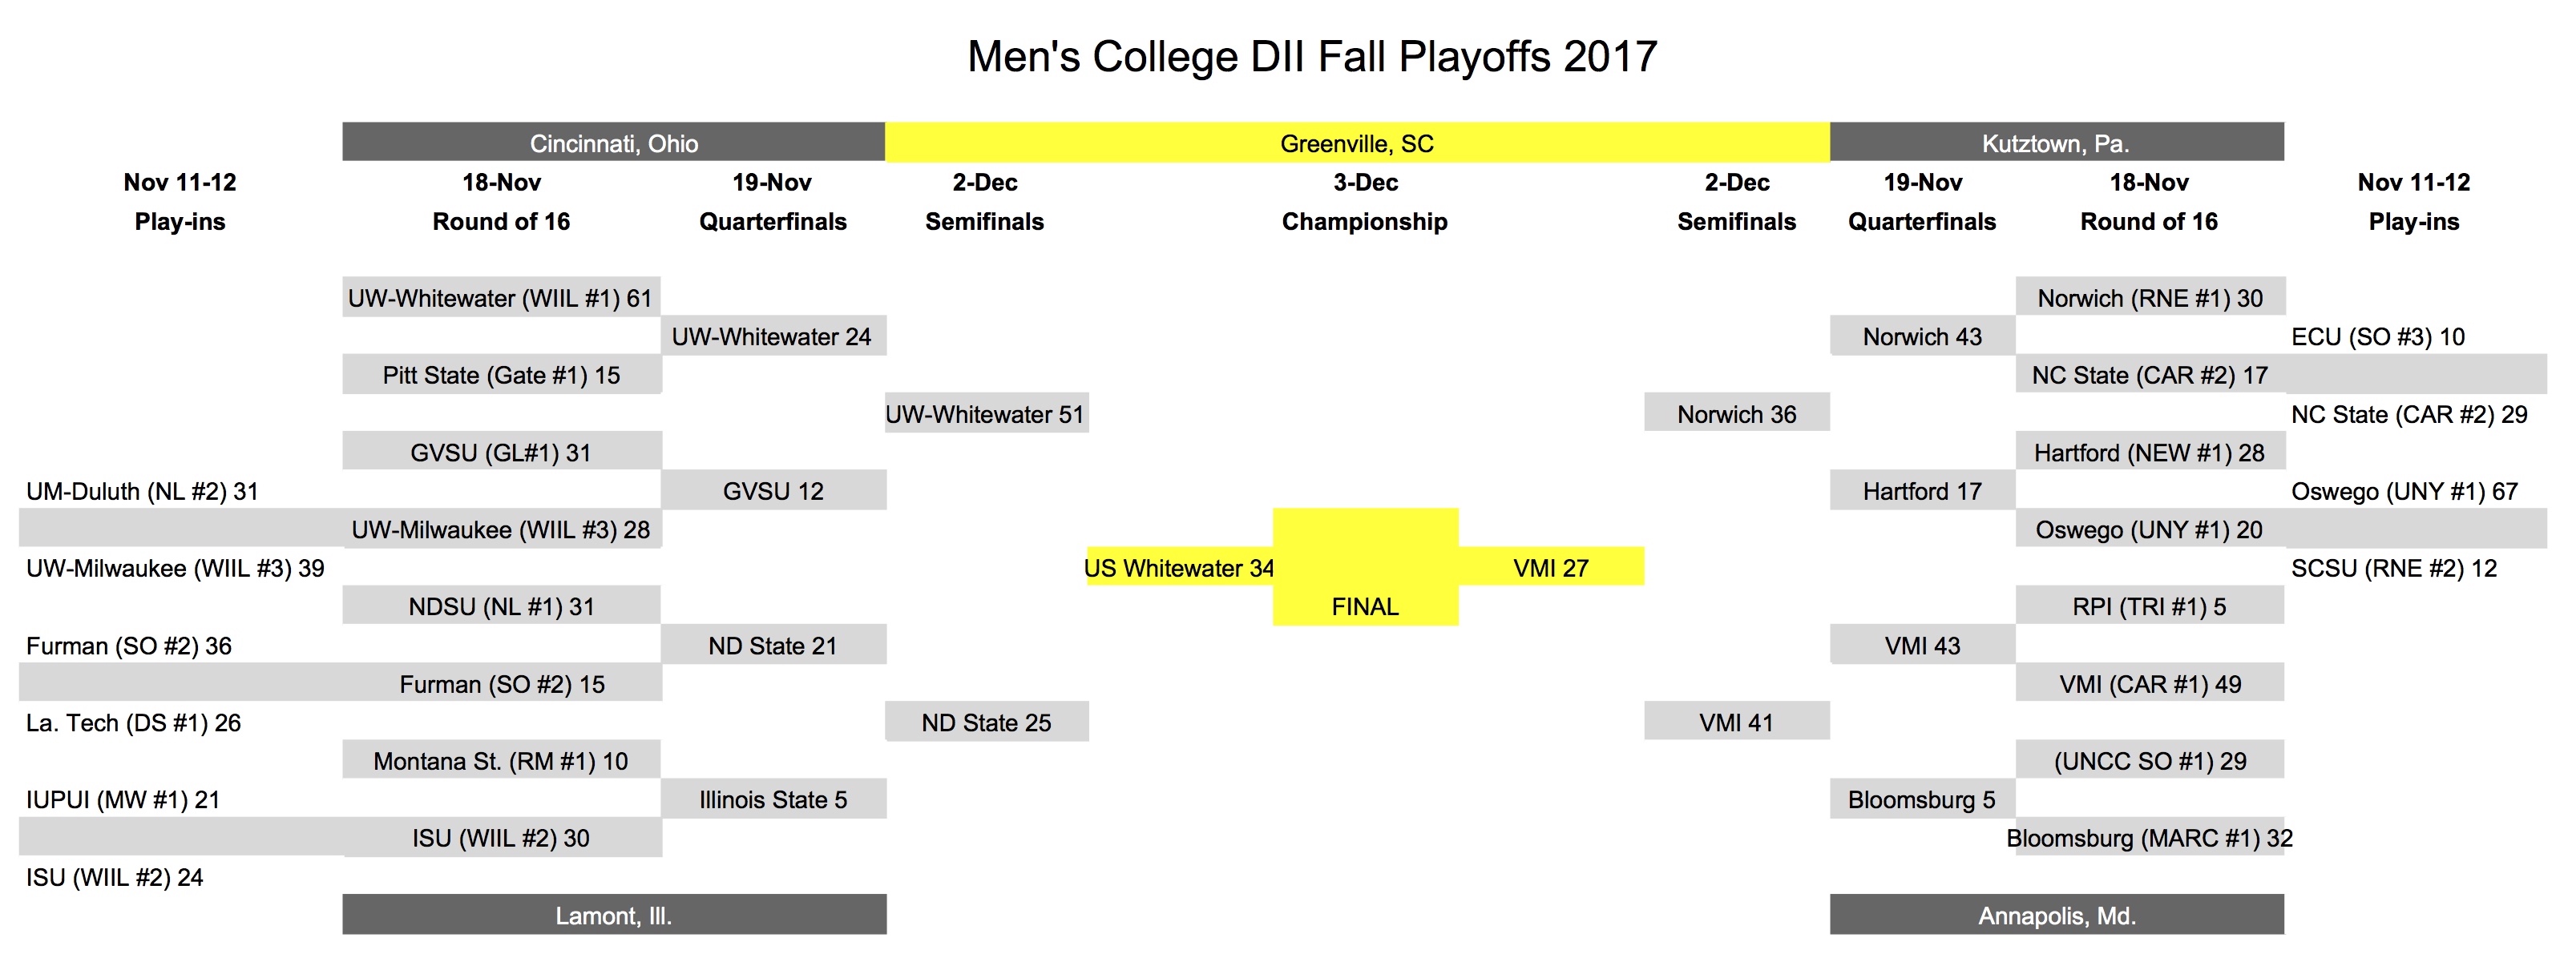Screen dimensions: 2576x970
Task: Select the Greenville, SC yellow header
Action: click(1357, 142)
